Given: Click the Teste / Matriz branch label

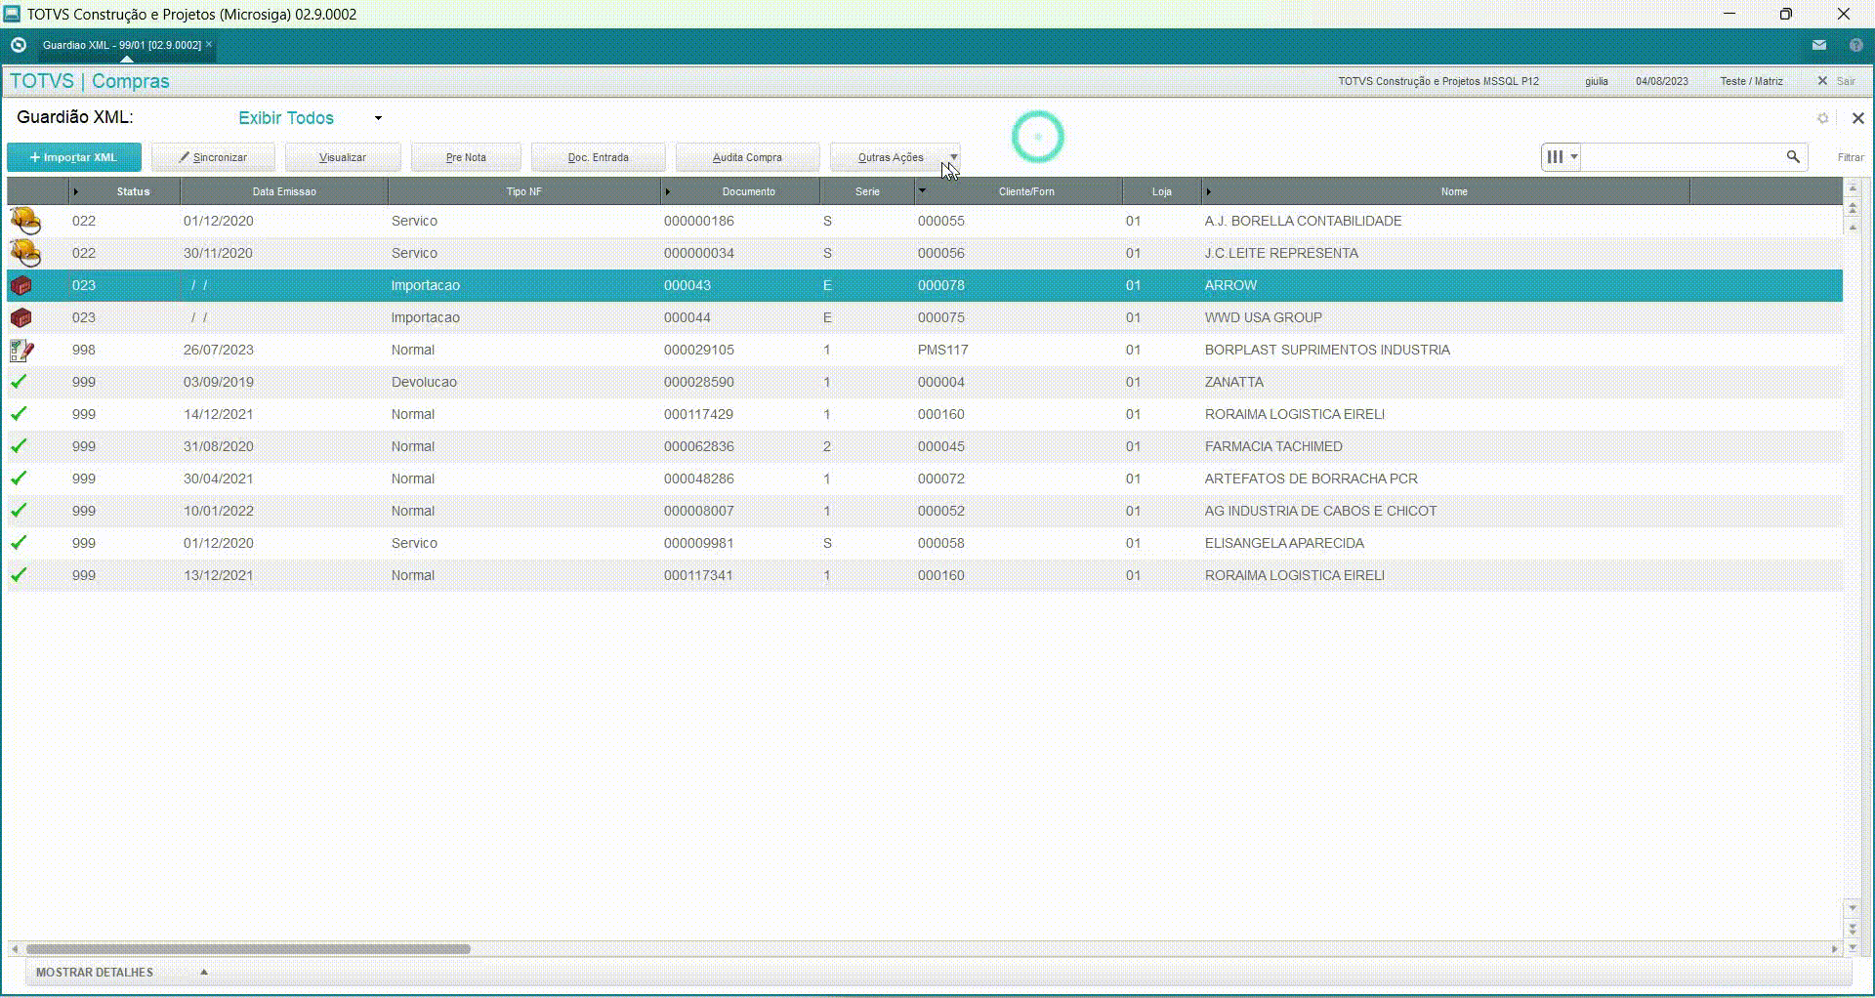Looking at the screenshot, I should point(1751,81).
